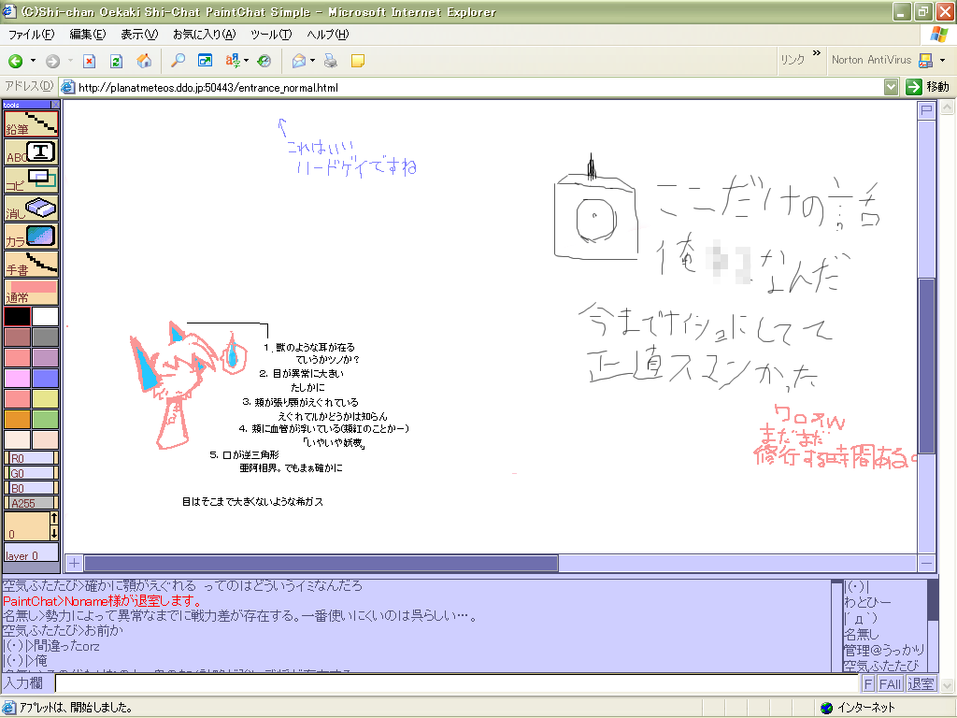957x718 pixels.
Task: Click the canvas vertical scrollbar thumb
Action: pos(926,366)
